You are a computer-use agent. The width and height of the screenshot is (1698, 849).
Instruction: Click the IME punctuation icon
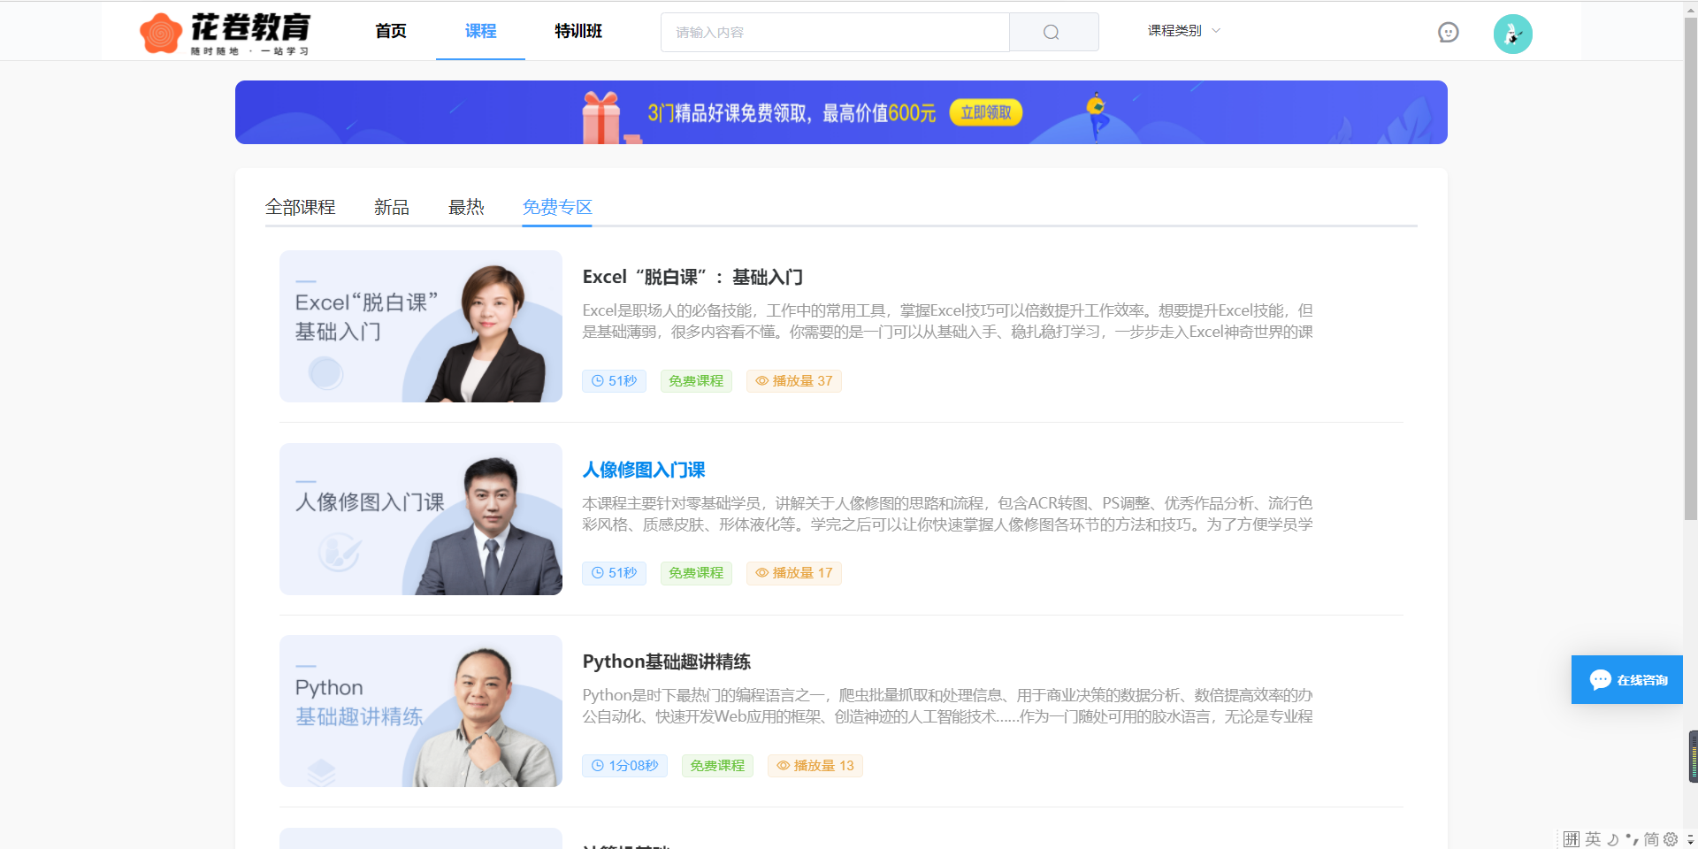[x=1632, y=839]
